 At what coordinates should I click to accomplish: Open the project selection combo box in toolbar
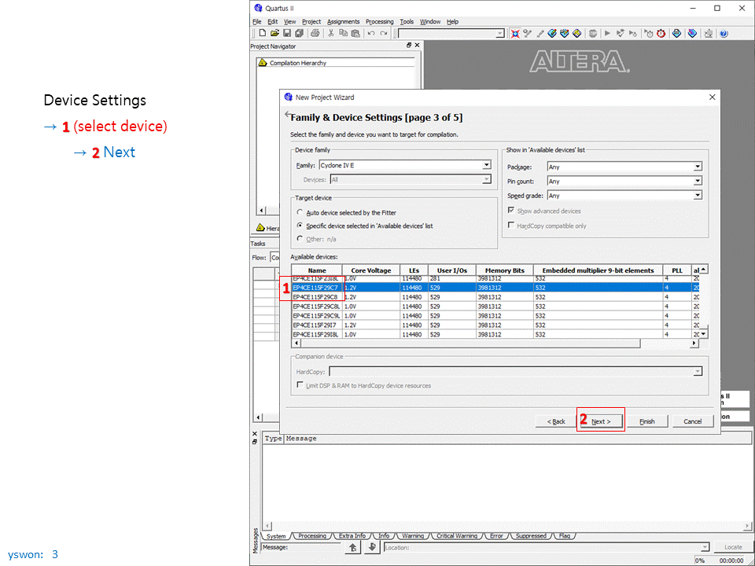[451, 33]
